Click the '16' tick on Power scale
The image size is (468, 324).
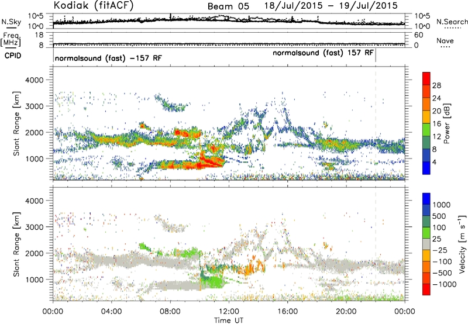tap(436, 124)
